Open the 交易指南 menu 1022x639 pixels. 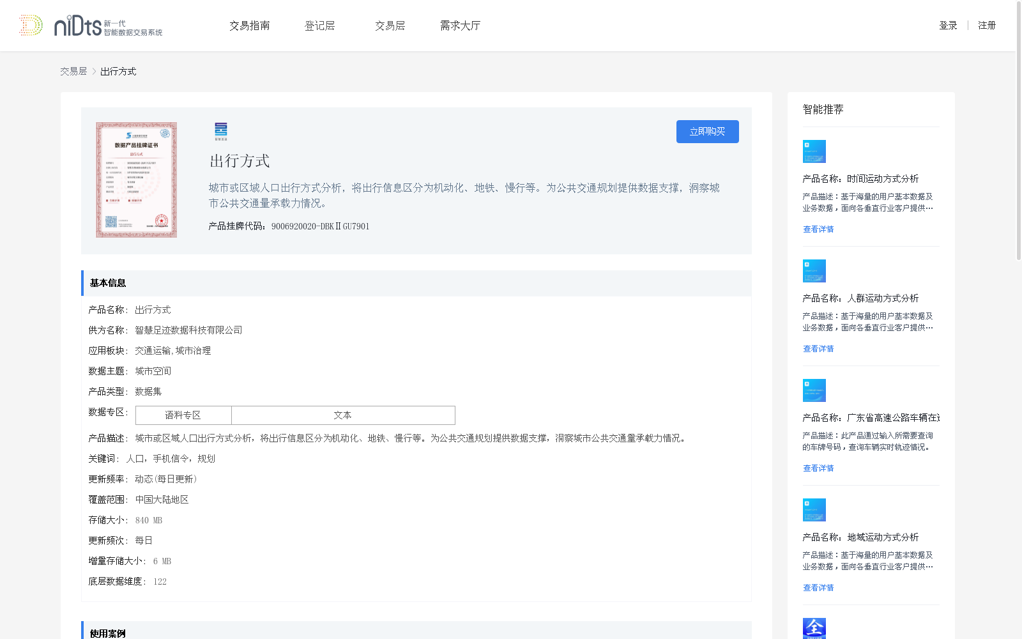click(250, 26)
